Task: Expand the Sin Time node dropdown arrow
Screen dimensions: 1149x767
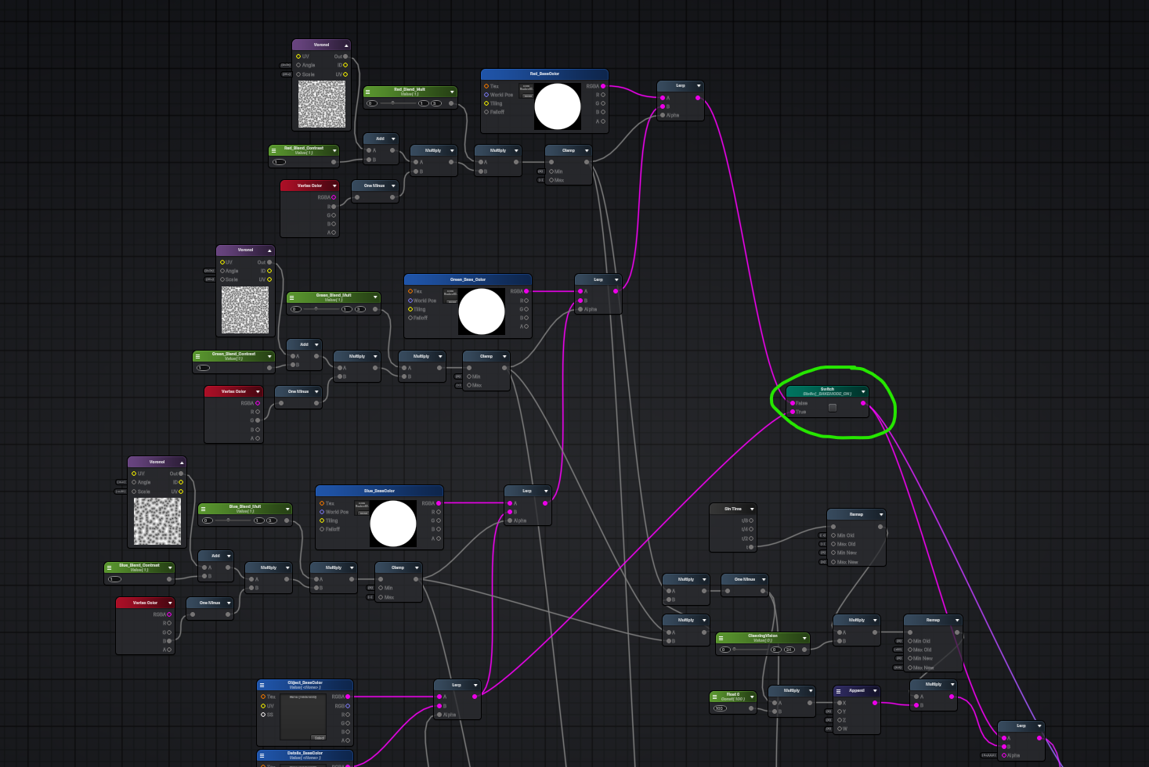Action: click(x=752, y=509)
